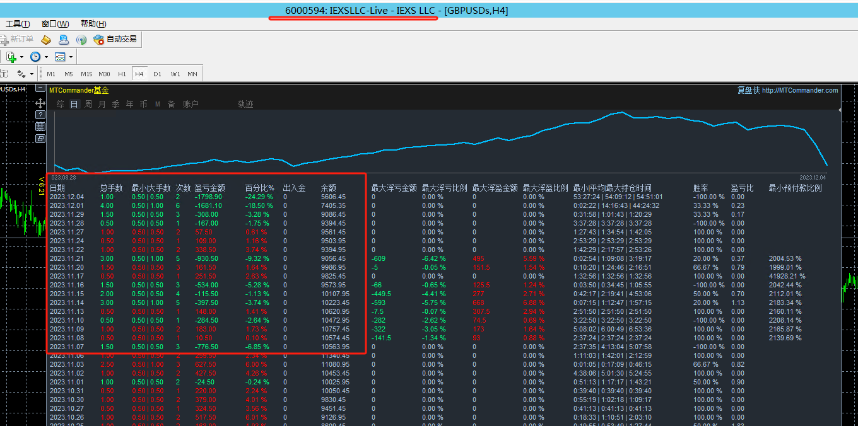Image resolution: width=858 pixels, height=426 pixels.
Task: Switch to the 季 quarterly tab
Action: point(115,104)
